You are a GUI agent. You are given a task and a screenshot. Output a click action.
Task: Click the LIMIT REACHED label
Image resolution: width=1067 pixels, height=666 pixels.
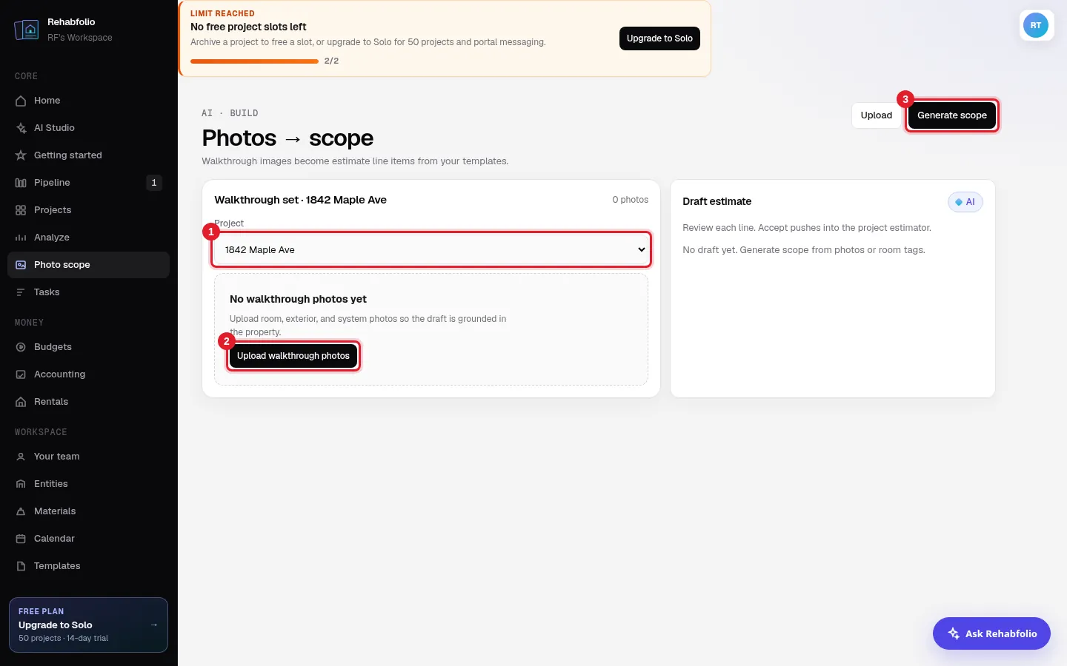222,13
